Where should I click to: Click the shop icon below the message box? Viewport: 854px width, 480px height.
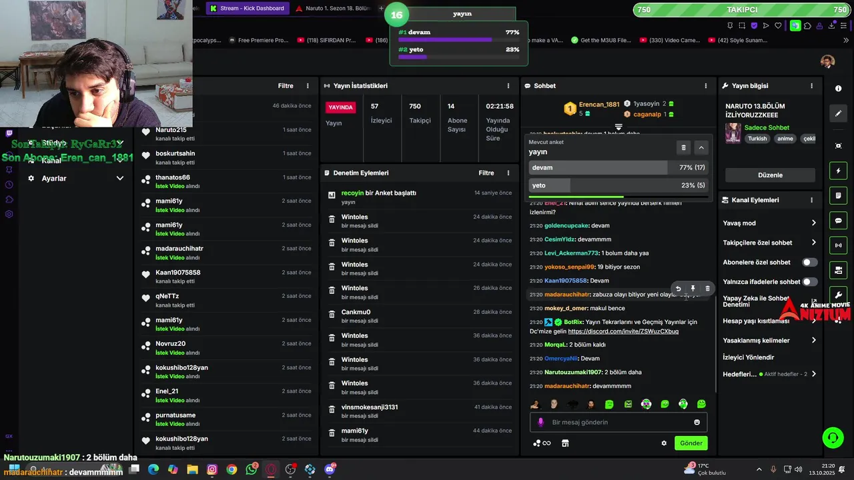(565, 443)
